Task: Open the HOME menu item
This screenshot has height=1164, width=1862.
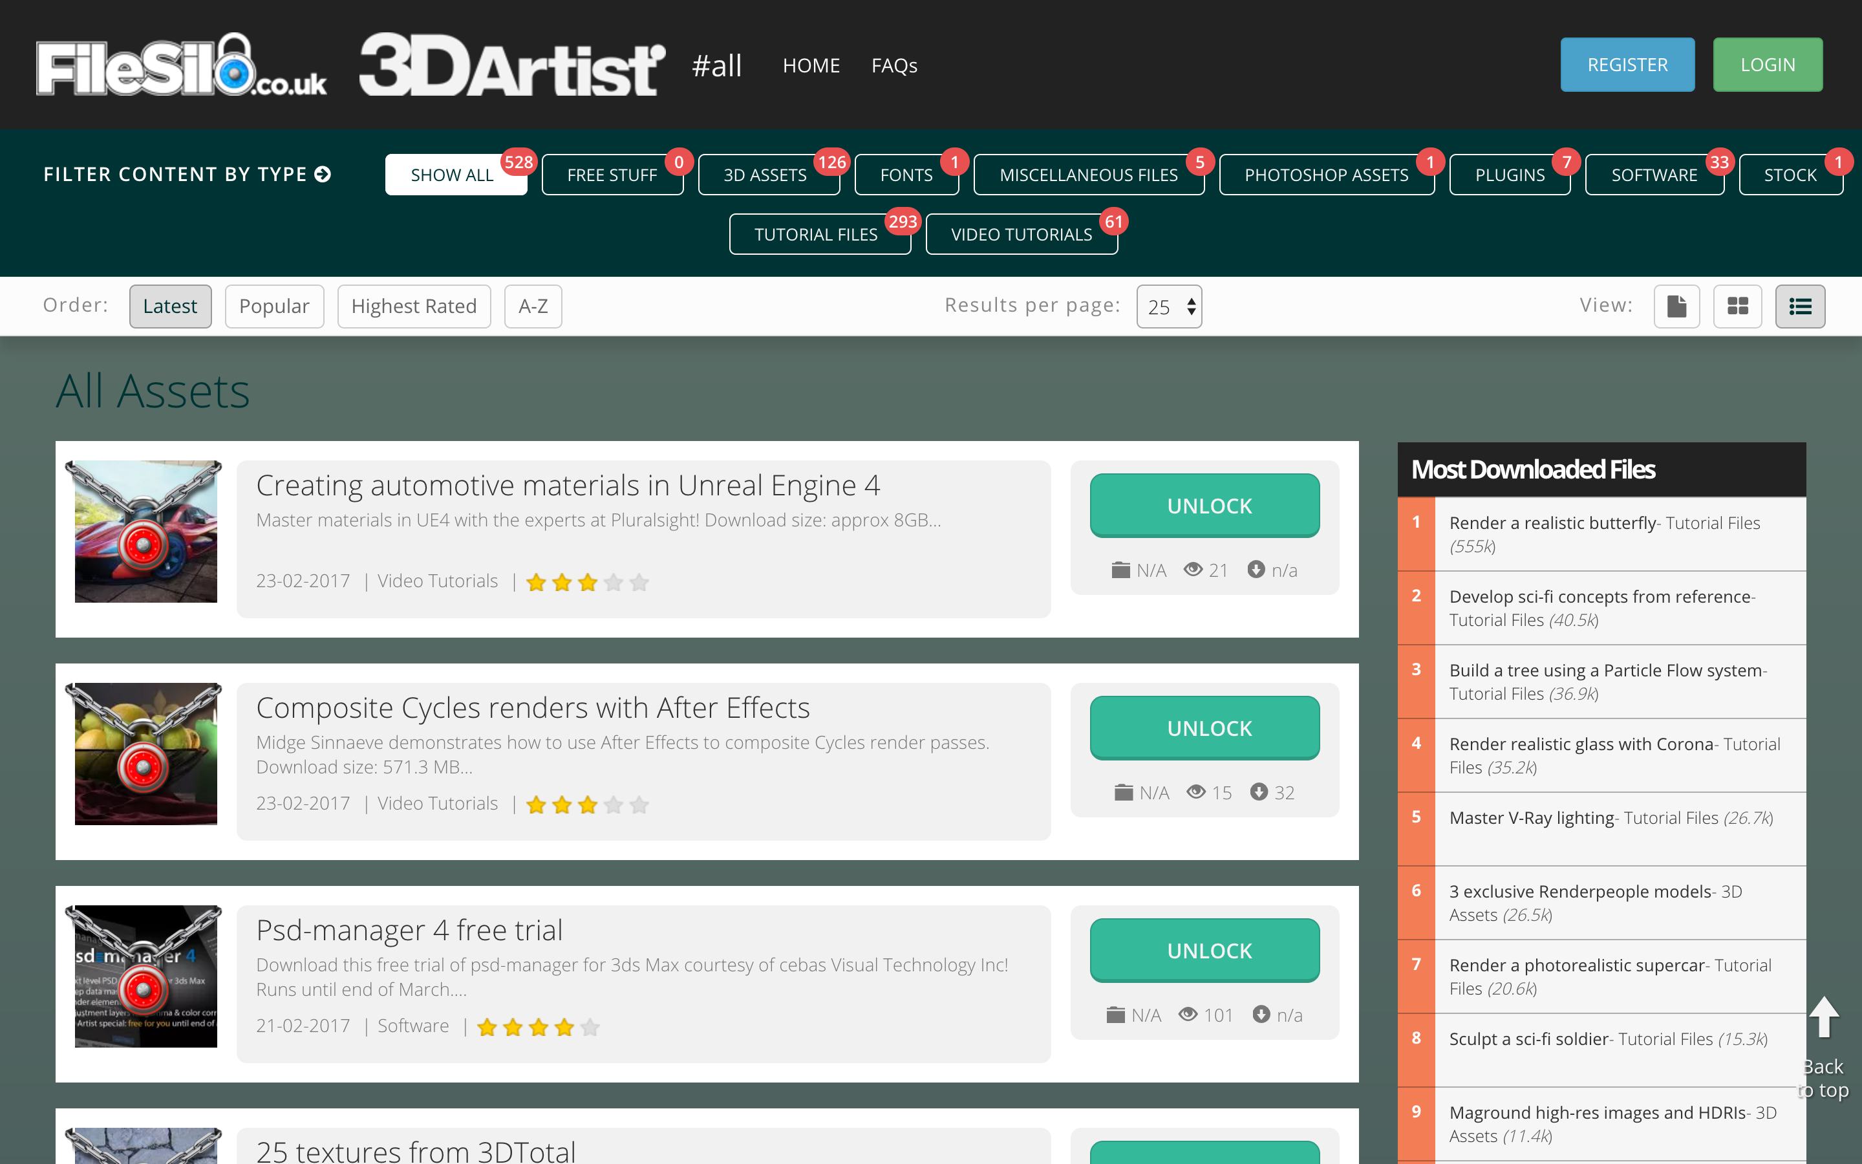Action: coord(811,65)
